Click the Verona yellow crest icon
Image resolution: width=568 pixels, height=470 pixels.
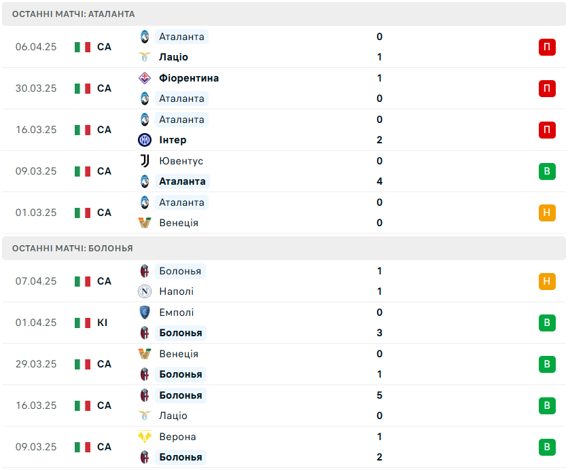(145, 436)
